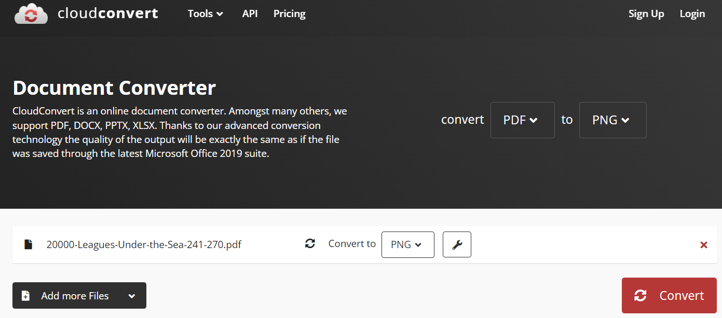Image resolution: width=722 pixels, height=318 pixels.
Task: Click the CloudConvert cloud logo icon
Action: (x=31, y=13)
